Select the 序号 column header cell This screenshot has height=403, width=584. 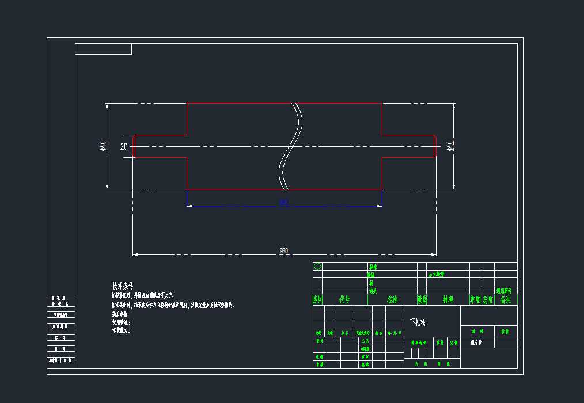pyautogui.click(x=317, y=300)
